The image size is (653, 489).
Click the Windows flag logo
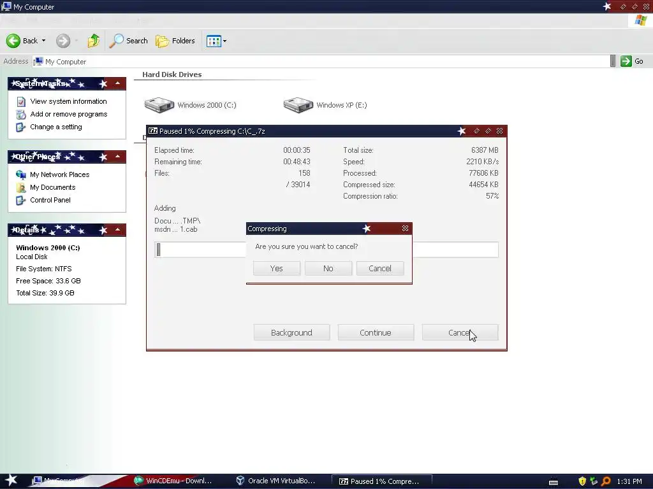point(641,20)
